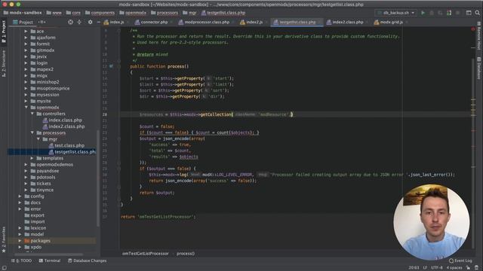Expand the ace folder
Image resolution: width=483 pixels, height=271 pixels.
[x=26, y=32]
